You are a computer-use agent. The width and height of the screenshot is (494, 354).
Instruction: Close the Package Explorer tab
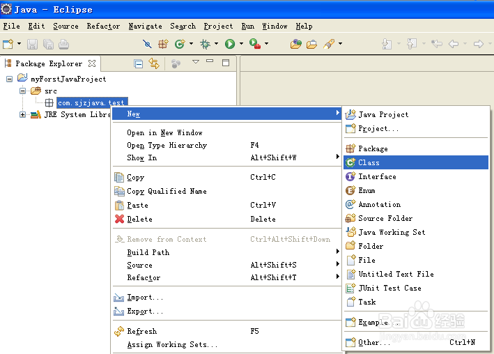[x=92, y=63]
